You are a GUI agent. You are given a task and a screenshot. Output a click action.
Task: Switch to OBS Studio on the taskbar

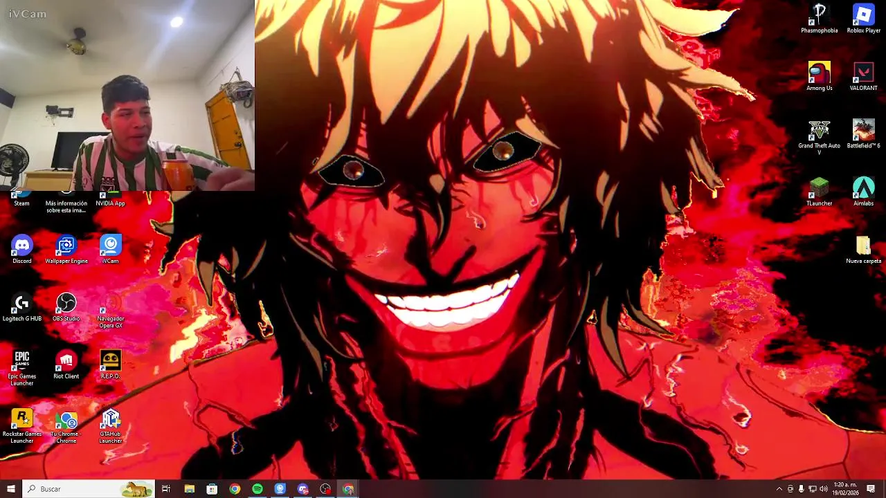(325, 489)
